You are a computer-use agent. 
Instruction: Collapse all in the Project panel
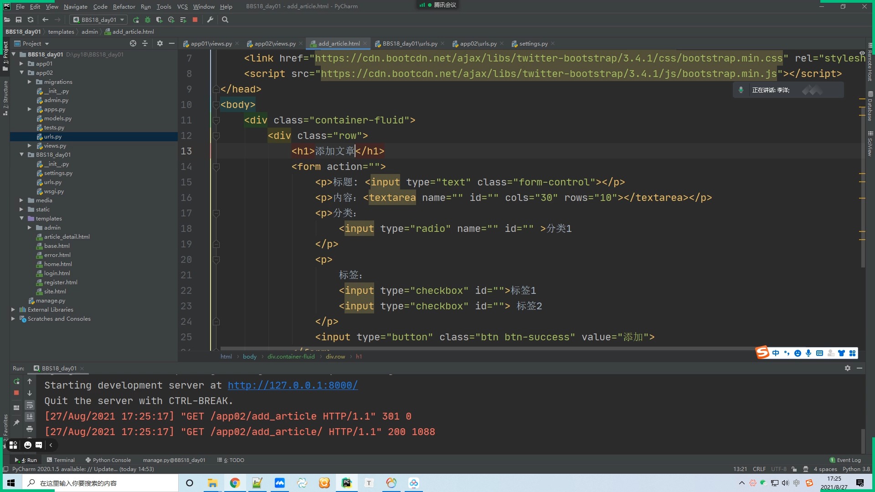[x=145, y=43]
